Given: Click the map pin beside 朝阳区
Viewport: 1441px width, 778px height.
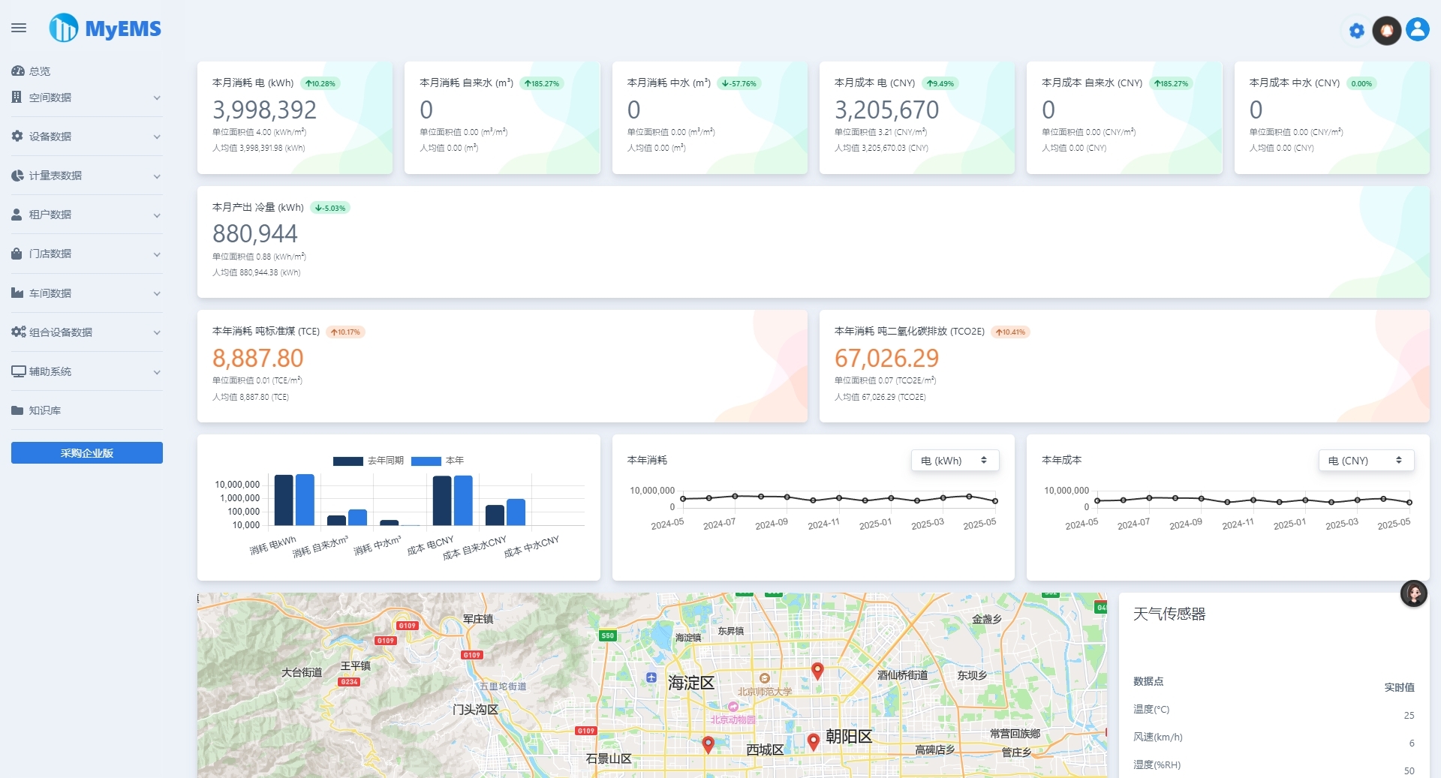Looking at the screenshot, I should (813, 742).
